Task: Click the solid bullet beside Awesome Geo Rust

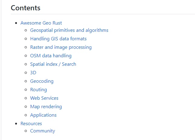Action: (16, 23)
